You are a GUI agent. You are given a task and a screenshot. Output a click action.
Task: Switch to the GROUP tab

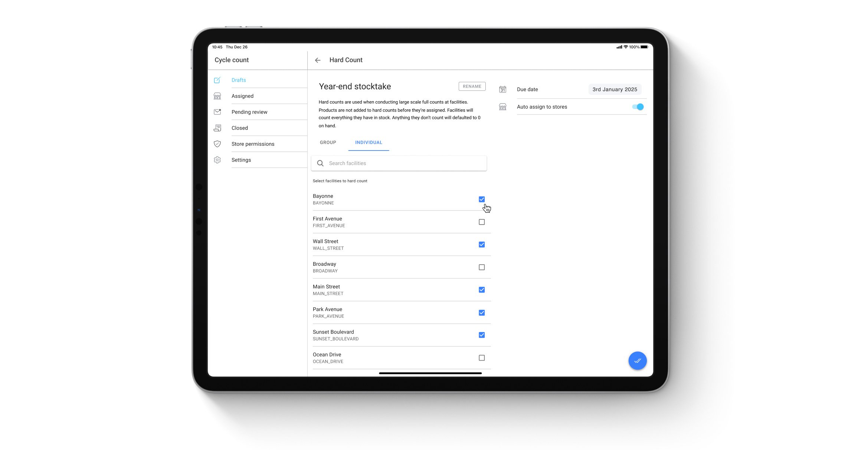click(328, 142)
